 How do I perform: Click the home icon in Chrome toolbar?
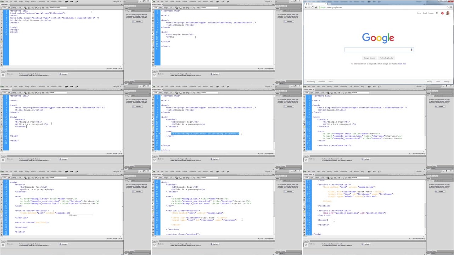pos(316,7)
